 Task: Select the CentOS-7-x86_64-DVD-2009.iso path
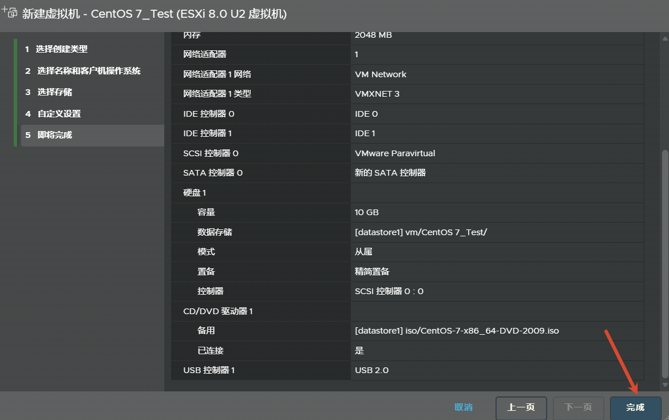tap(457, 331)
